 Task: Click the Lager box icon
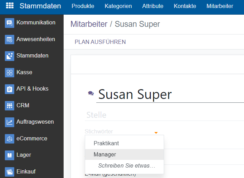(9, 155)
